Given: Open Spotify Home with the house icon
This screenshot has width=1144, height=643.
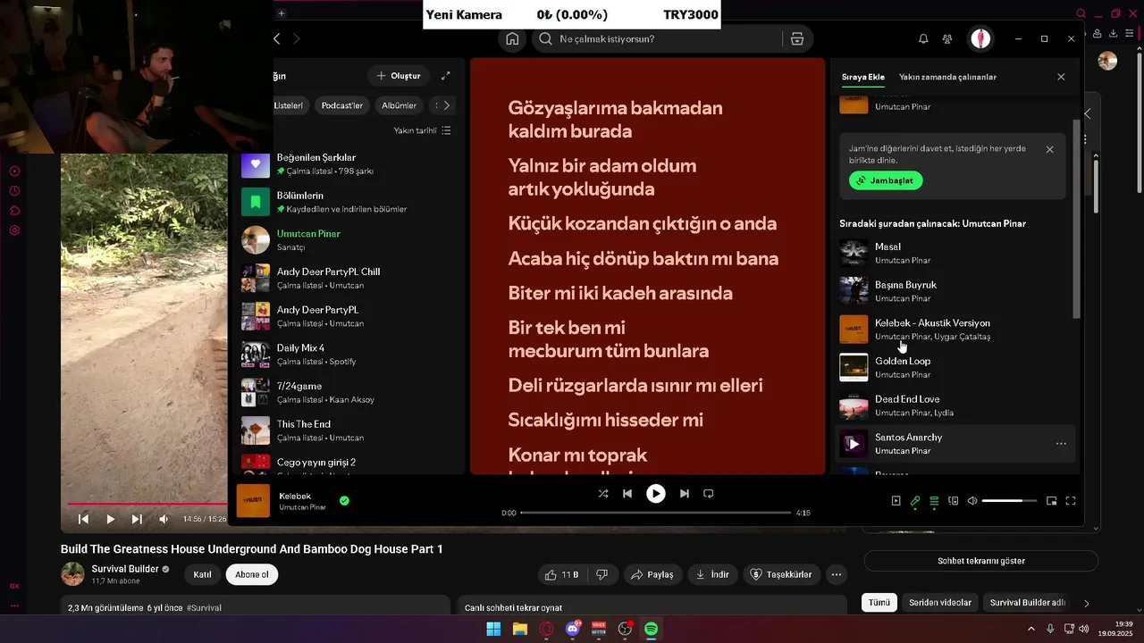Looking at the screenshot, I should [512, 39].
